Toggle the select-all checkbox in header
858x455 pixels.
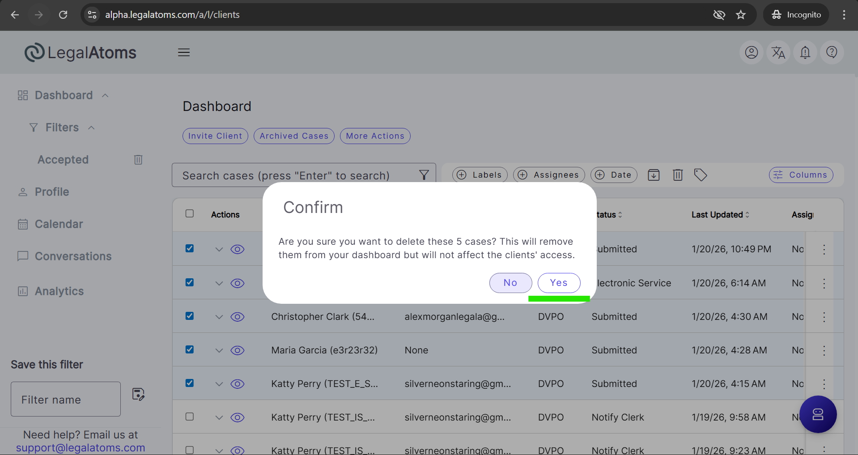(x=190, y=213)
